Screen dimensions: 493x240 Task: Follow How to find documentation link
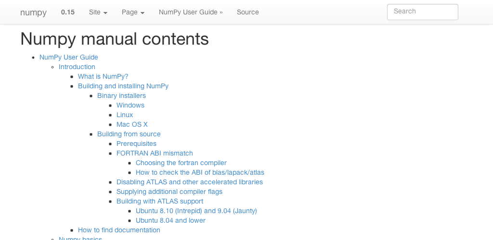(x=119, y=230)
